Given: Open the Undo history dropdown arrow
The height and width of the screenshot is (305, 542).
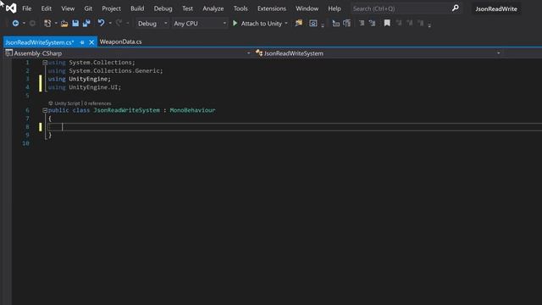Looking at the screenshot, I should 110,23.
